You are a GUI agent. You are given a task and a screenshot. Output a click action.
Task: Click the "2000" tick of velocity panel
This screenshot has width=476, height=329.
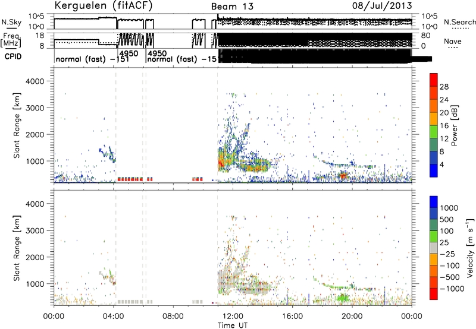point(35,257)
